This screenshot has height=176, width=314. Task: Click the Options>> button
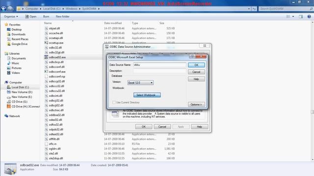coord(196,104)
